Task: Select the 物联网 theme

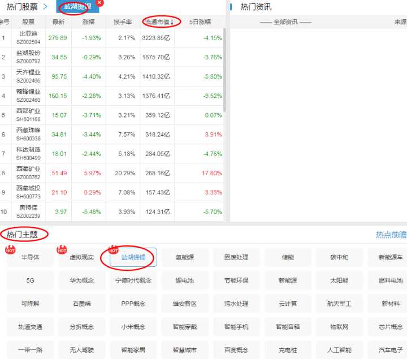Action: (x=339, y=327)
